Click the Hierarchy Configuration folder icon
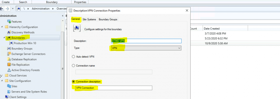 [7, 27]
